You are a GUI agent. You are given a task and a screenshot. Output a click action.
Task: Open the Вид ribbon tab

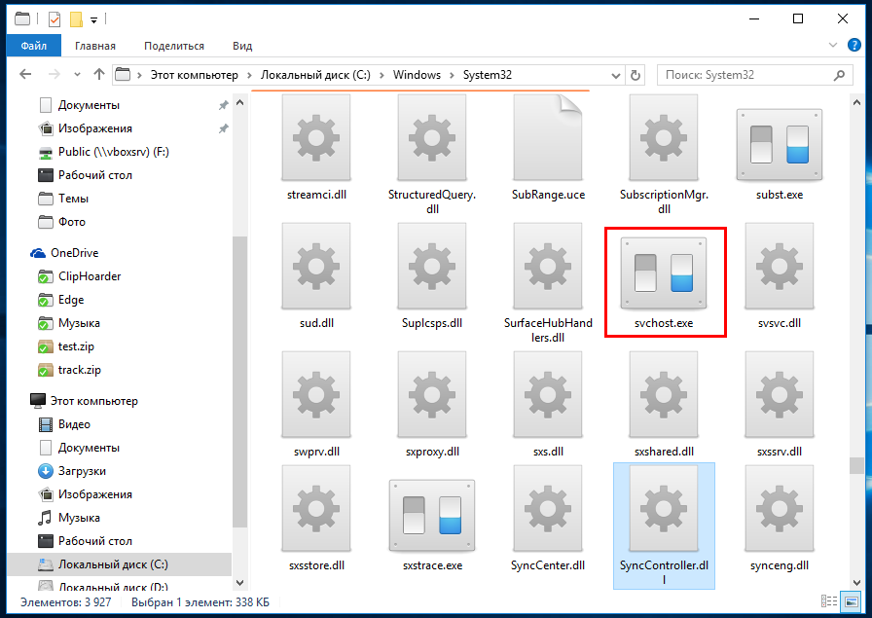tap(242, 46)
